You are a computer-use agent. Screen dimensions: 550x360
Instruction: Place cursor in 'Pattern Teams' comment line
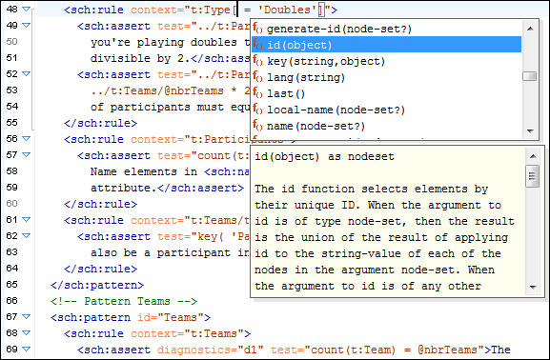click(x=124, y=301)
